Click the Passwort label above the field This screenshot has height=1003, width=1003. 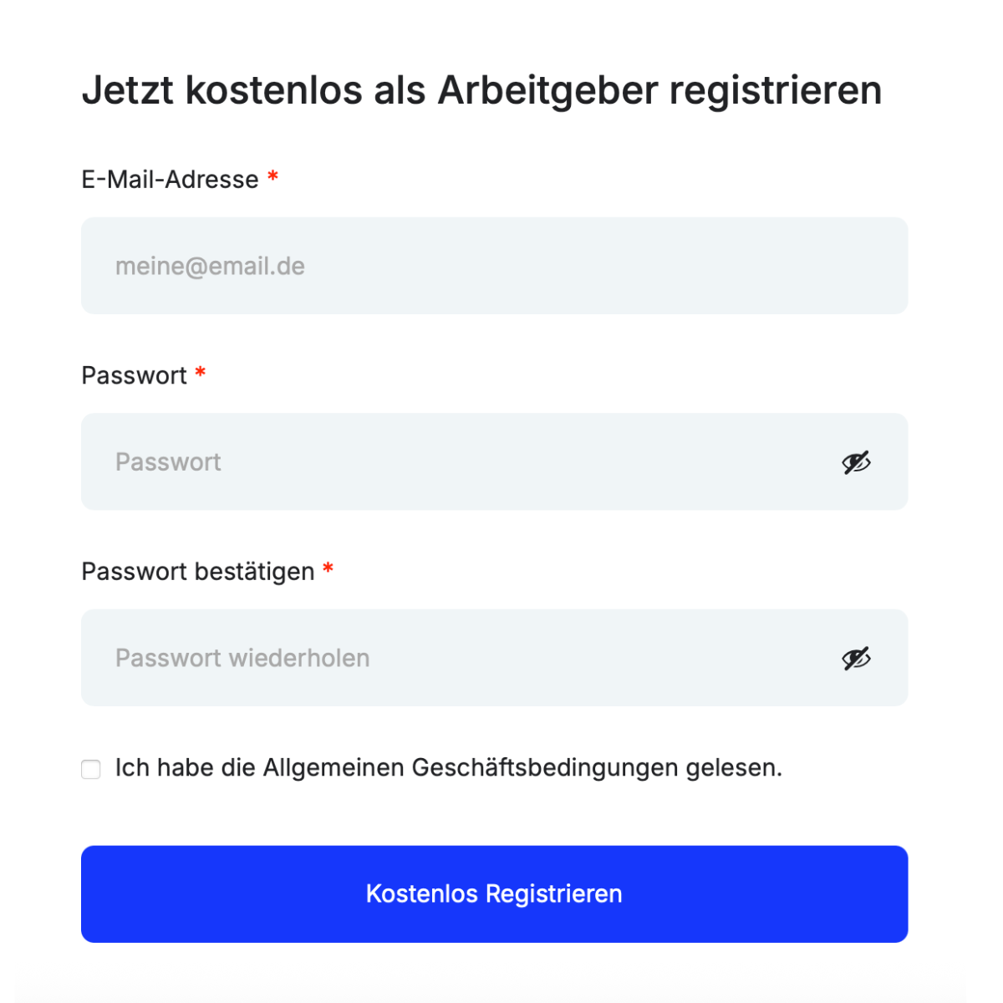pos(134,376)
